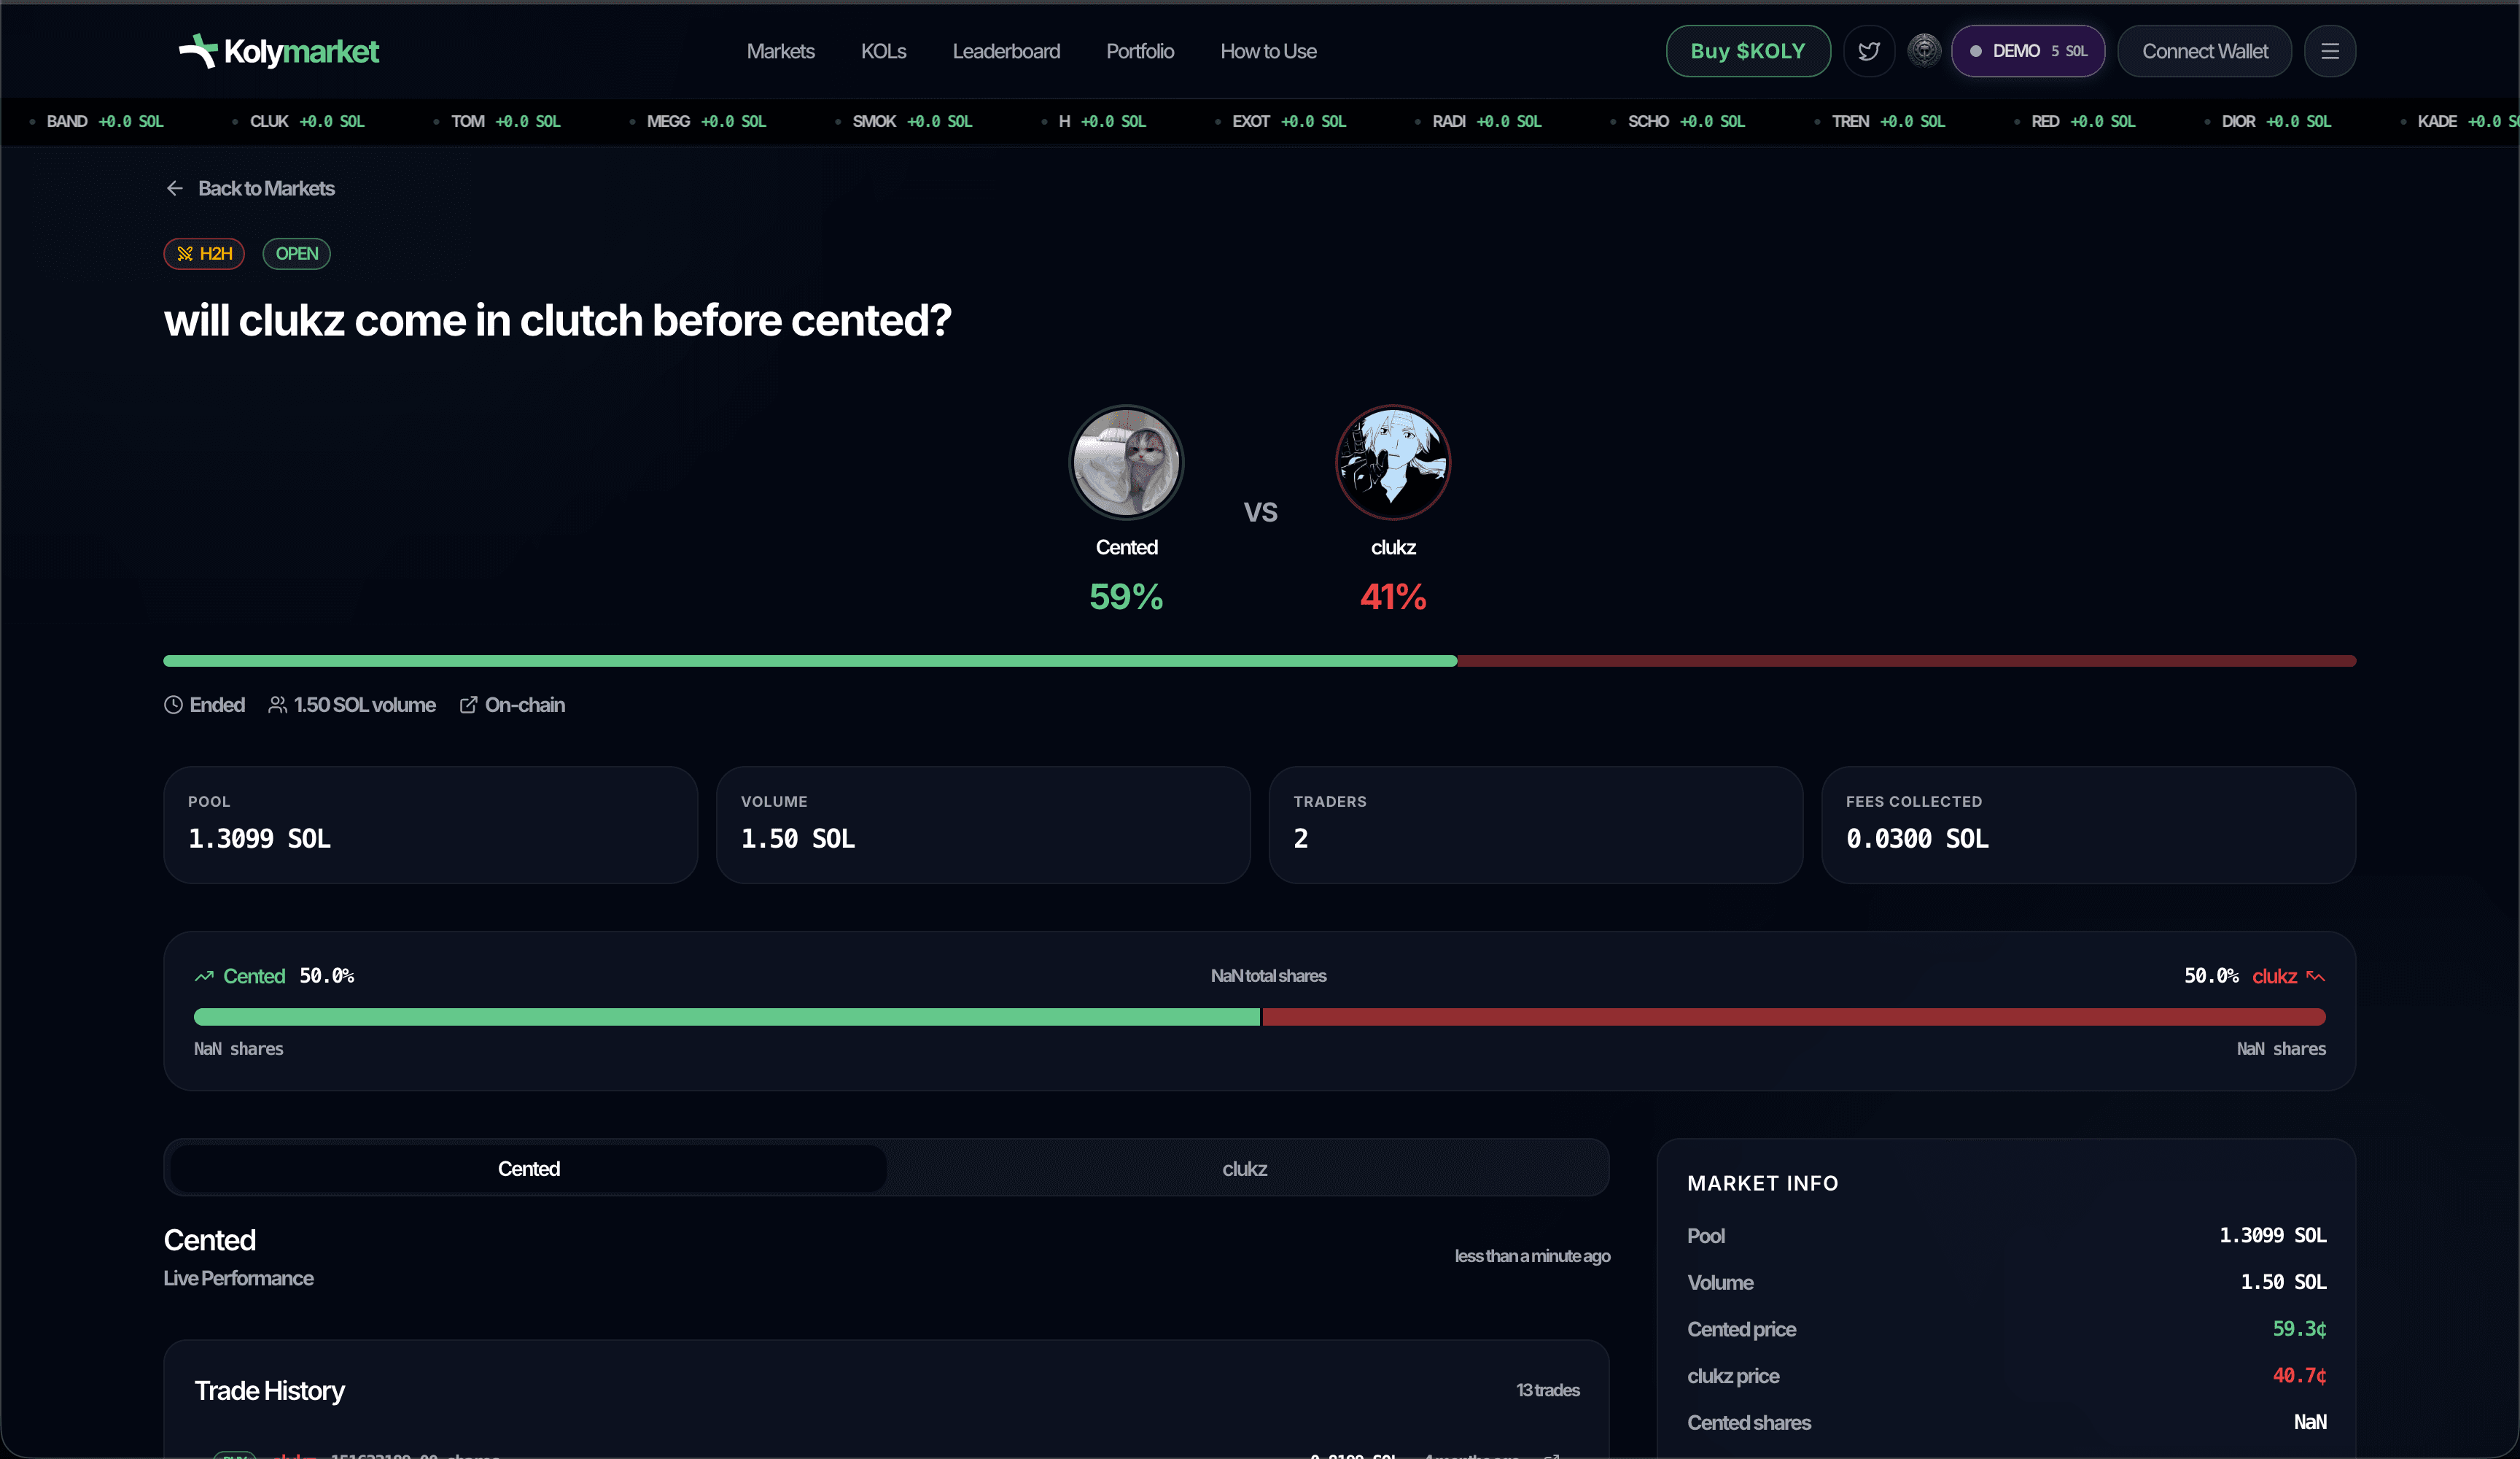
Task: Open the Leaderboard nav item
Action: [x=1006, y=51]
